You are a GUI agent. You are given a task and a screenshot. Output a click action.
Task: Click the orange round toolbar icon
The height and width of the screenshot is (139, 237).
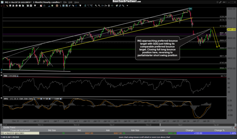57,6
